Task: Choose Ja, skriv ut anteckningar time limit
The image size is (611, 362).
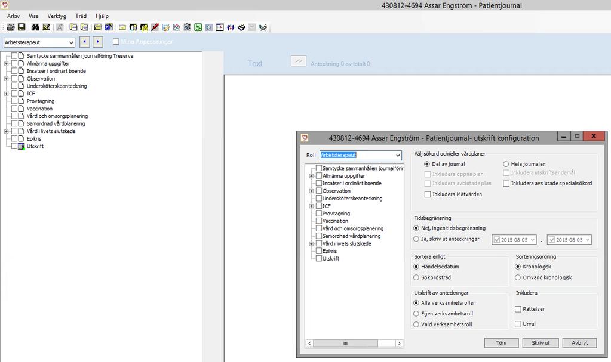Action: [416, 239]
